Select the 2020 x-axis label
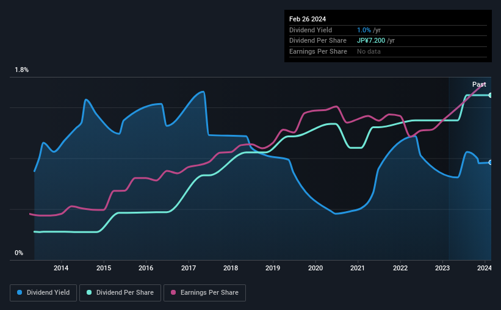The height and width of the screenshot is (310, 501). tap(315, 268)
